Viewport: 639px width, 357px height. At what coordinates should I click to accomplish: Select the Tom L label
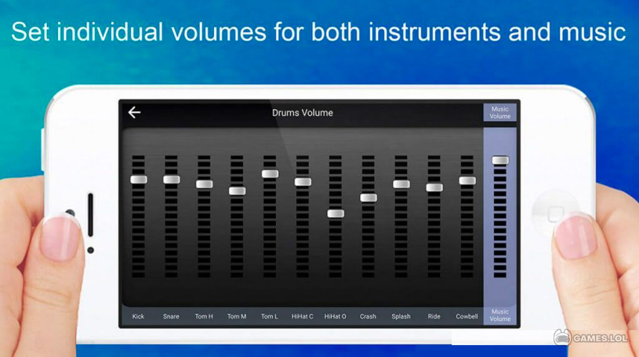pyautogui.click(x=270, y=316)
